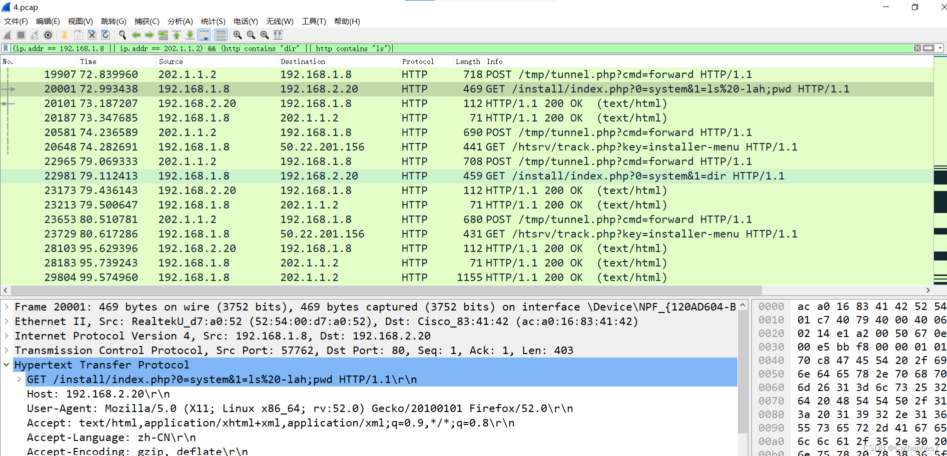Open the 分析(A) menu

[x=180, y=21]
